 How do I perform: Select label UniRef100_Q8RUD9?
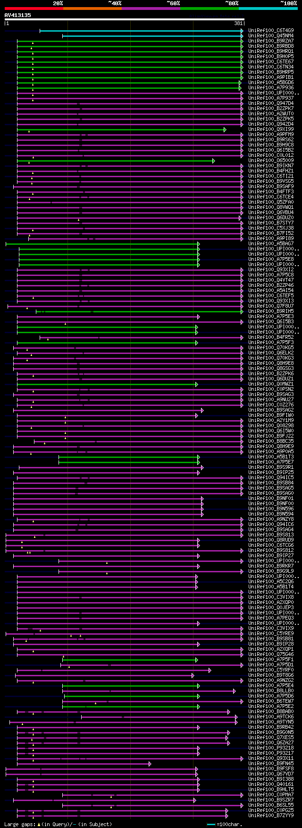(x=271, y=540)
